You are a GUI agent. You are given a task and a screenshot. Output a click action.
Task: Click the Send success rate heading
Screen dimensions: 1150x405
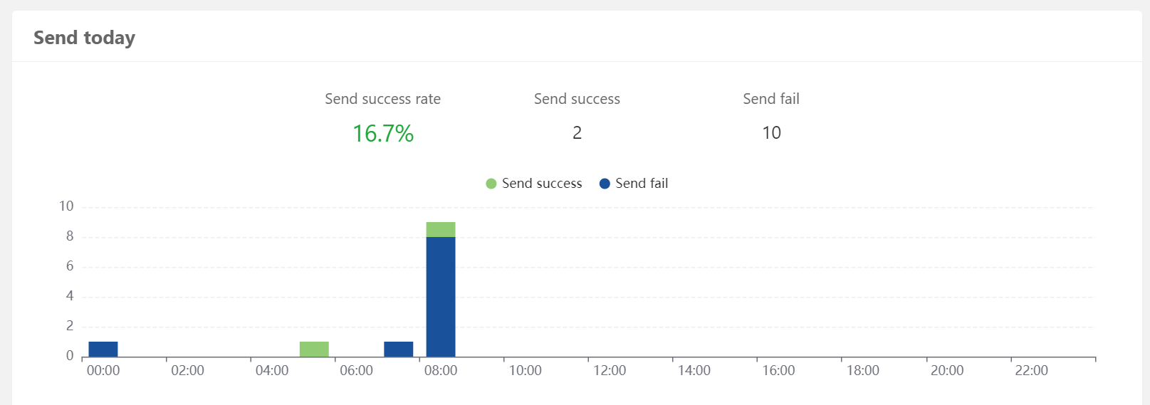(382, 99)
